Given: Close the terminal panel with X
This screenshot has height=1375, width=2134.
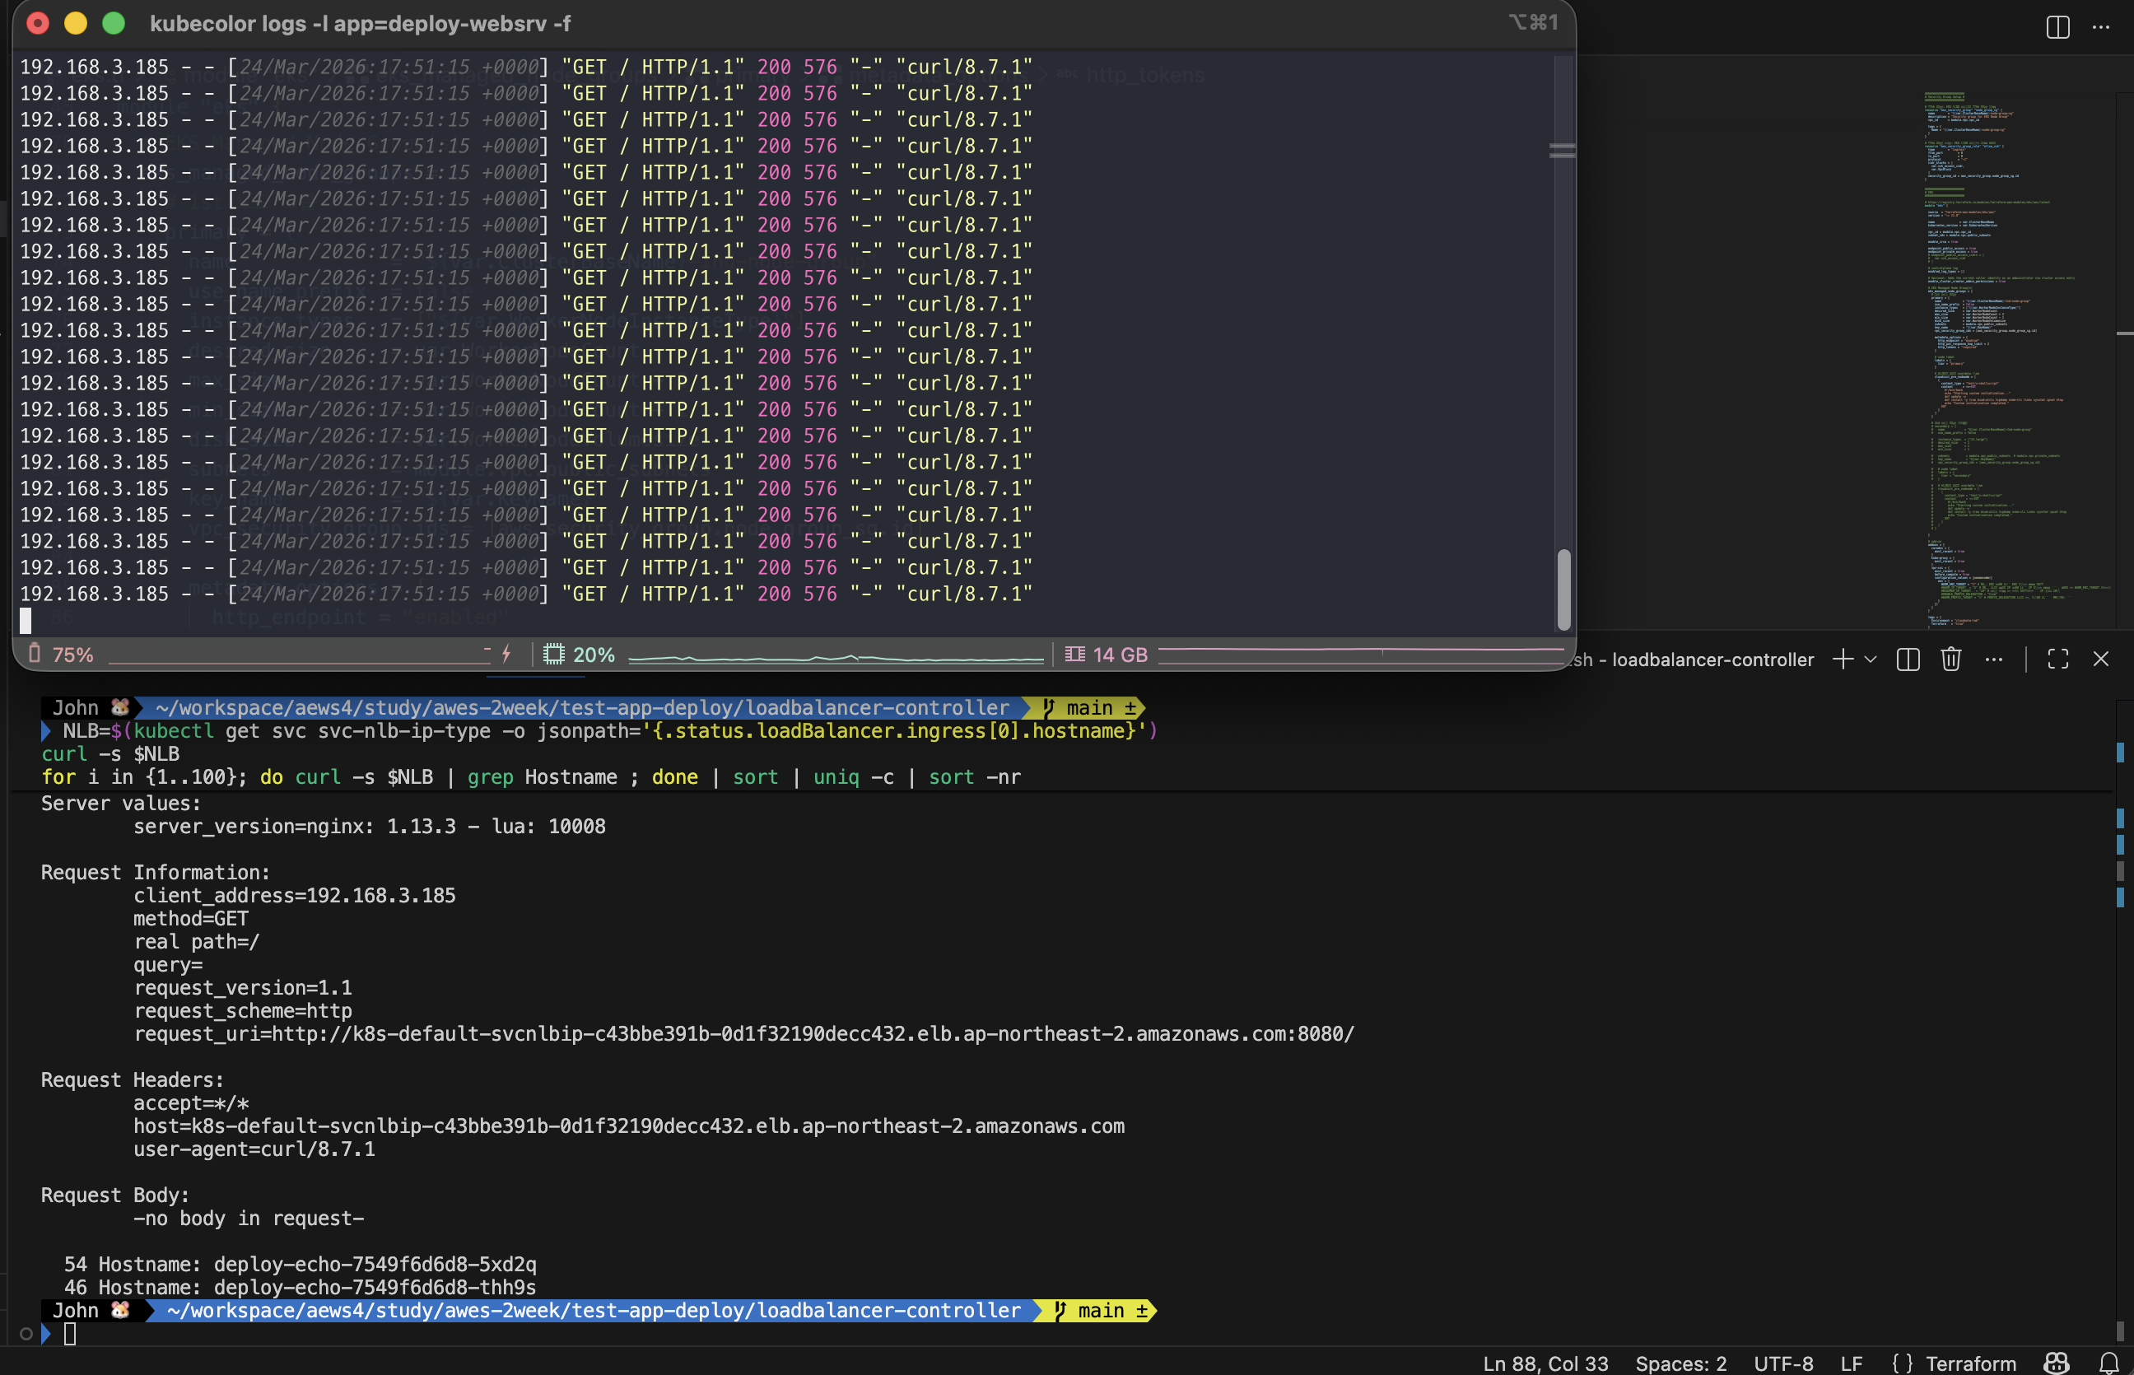Looking at the screenshot, I should click(2101, 659).
